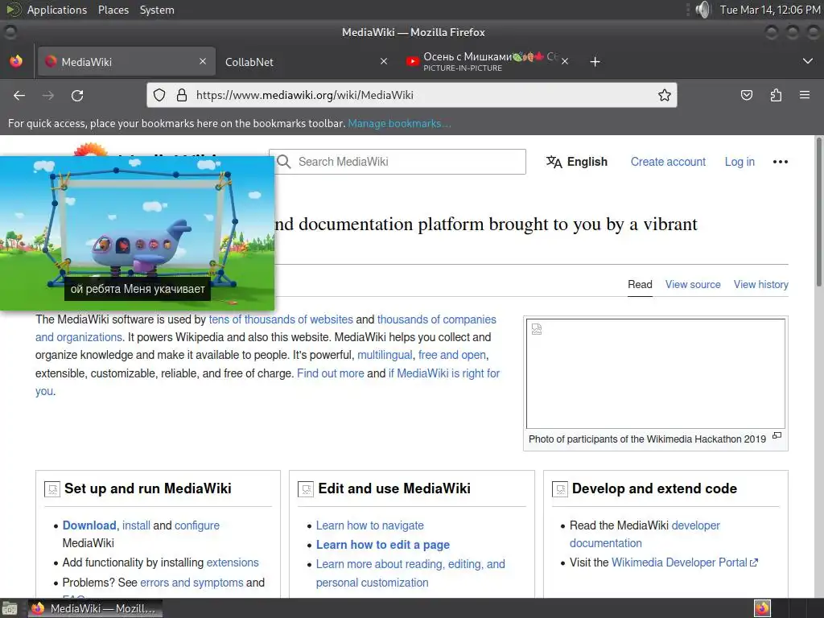Open the three-dot personal tools menu

pyautogui.click(x=780, y=162)
